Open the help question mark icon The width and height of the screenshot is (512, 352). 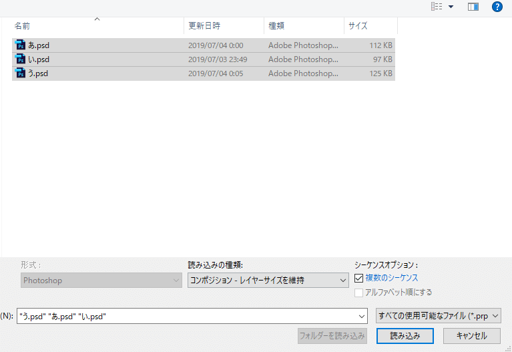coord(497,7)
